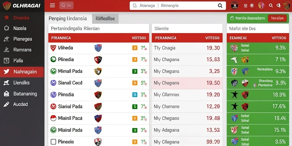Click the shield crest in the Viiheda row
The height and width of the screenshot is (146, 292).
pyautogui.click(x=98, y=48)
